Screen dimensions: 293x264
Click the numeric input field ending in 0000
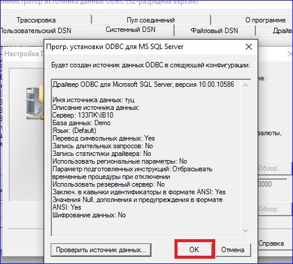272,184
